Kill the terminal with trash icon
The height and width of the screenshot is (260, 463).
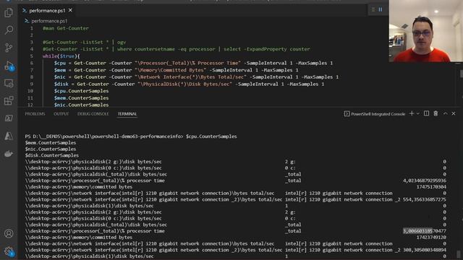pos(436,113)
